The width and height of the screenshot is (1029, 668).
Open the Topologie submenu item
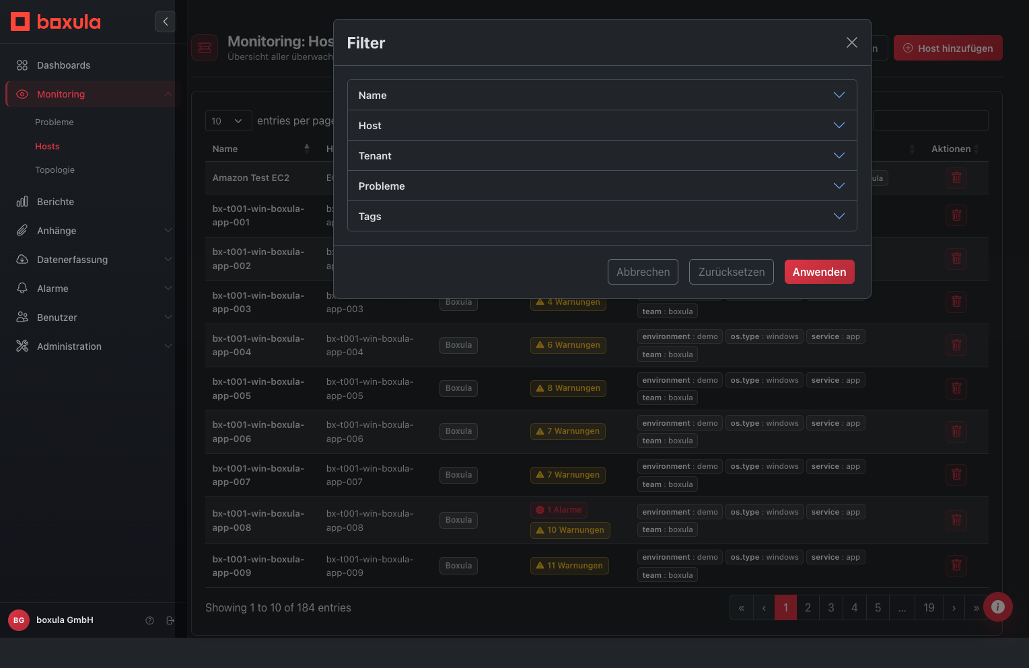55,170
